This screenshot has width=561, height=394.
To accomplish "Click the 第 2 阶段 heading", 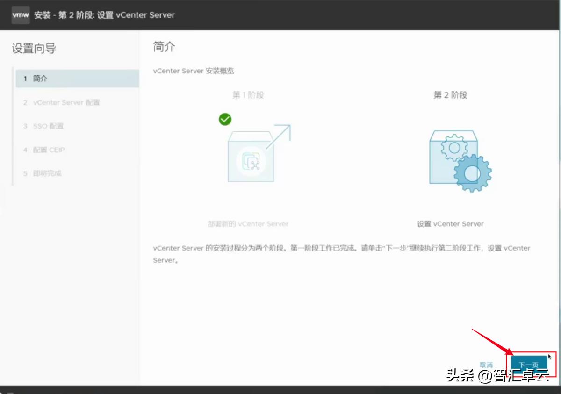I will 450,95.
